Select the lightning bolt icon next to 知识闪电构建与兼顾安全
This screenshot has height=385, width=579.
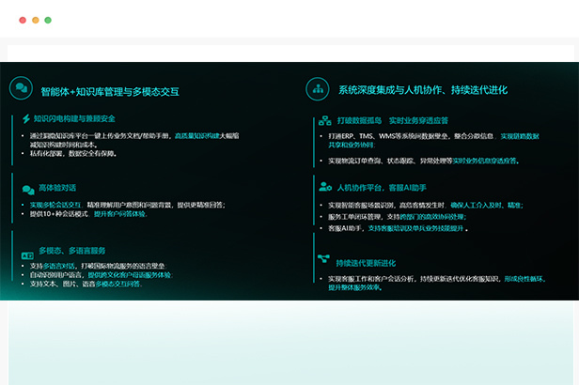pos(26,119)
